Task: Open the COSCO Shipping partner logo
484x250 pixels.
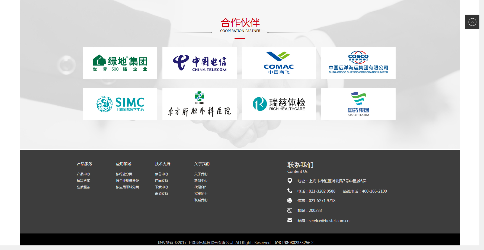Action: (358, 63)
